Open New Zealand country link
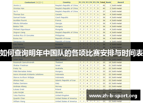The height and width of the screenshot is (103, 143). [61, 59]
